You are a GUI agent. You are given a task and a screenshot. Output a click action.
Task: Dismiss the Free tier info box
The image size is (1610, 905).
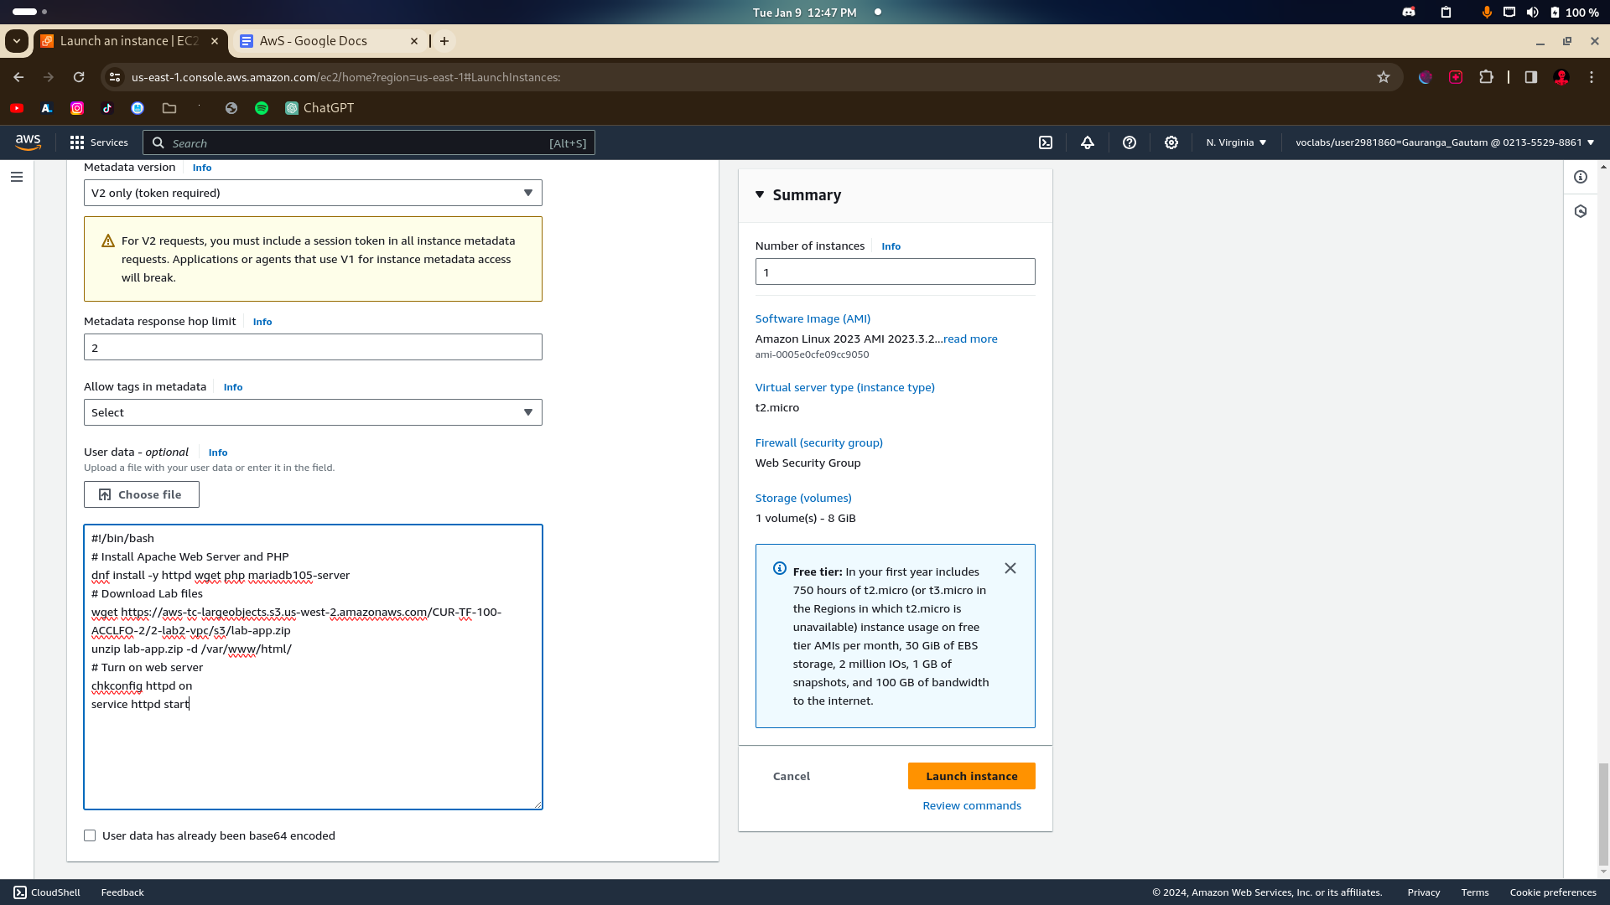tap(1010, 568)
